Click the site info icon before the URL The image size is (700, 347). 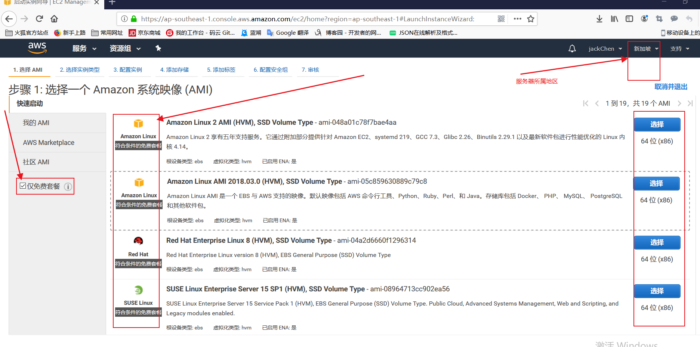[x=124, y=19]
